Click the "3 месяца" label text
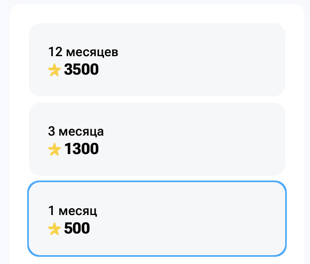Image resolution: width=310 pixels, height=264 pixels. (x=76, y=132)
